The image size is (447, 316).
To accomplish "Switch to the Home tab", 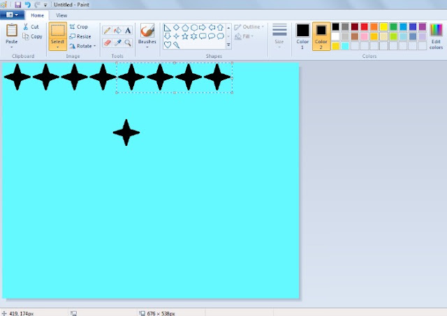I will tap(37, 15).
